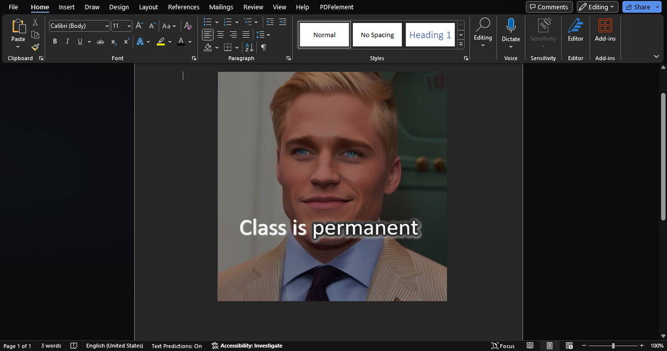This screenshot has height=351, width=667.
Task: Toggle align left button
Action: (208, 35)
